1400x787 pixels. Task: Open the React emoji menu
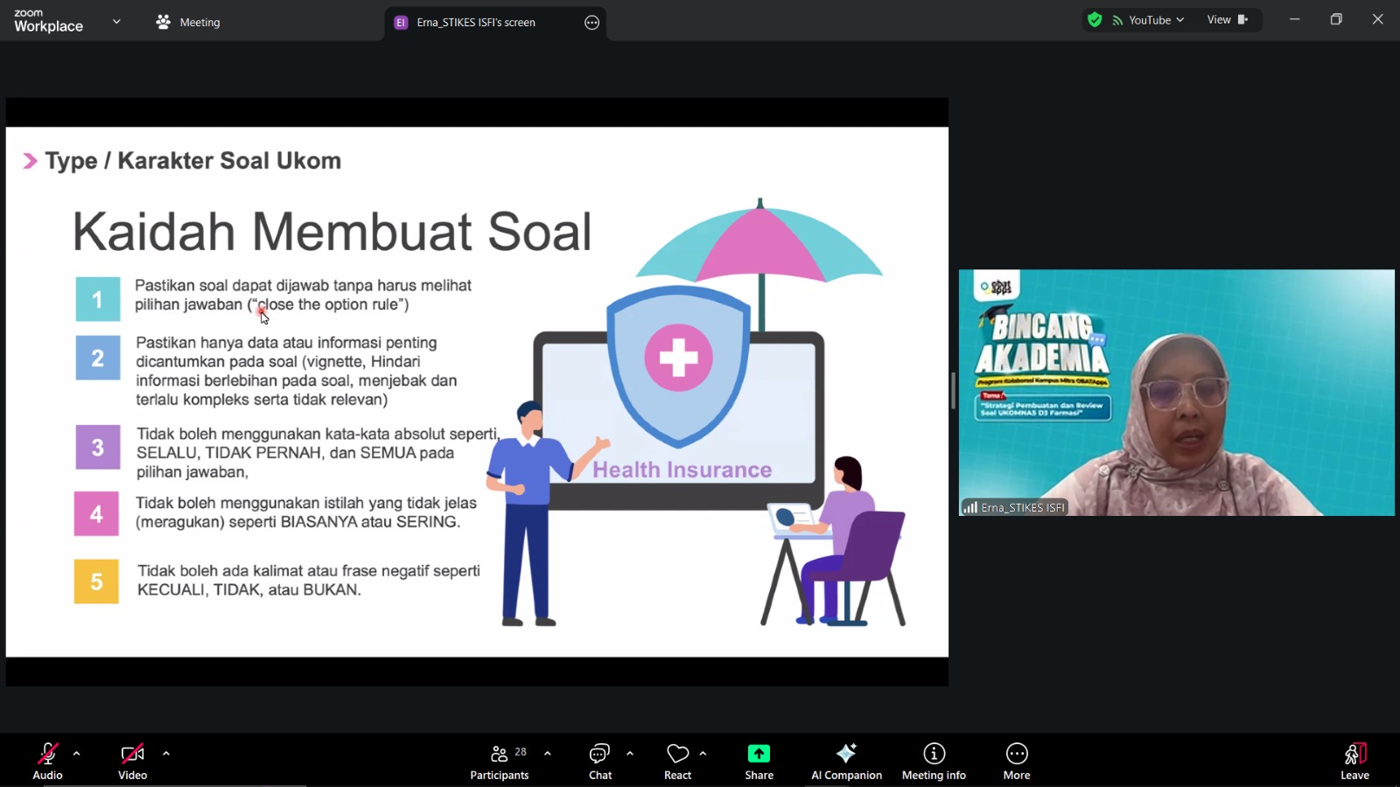point(677,761)
